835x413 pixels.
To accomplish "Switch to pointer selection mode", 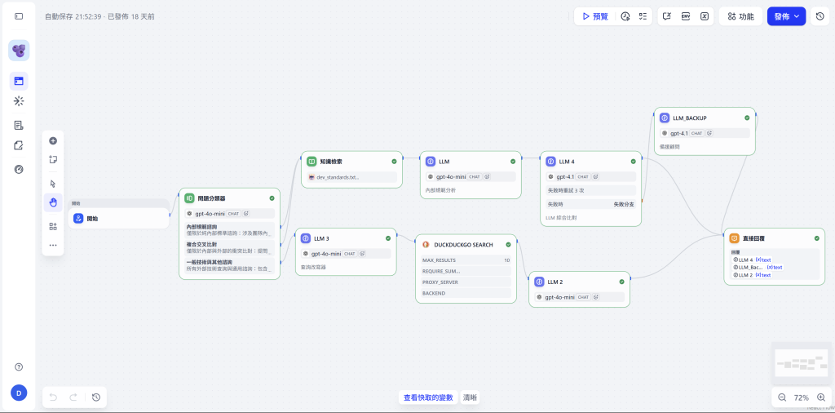I will coord(53,184).
